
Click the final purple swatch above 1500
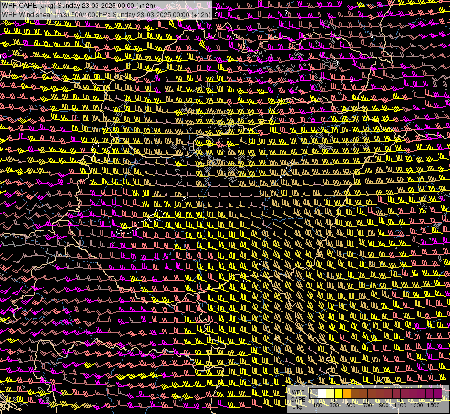(438, 394)
